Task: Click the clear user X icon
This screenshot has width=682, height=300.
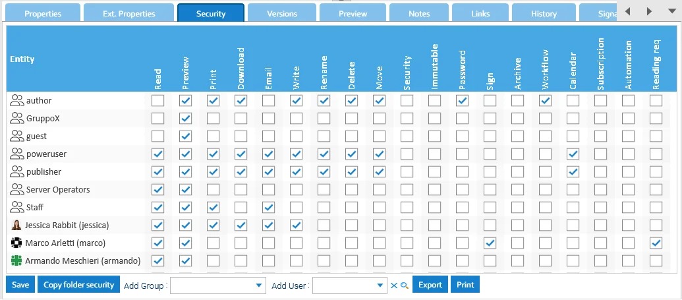Action: 393,285
